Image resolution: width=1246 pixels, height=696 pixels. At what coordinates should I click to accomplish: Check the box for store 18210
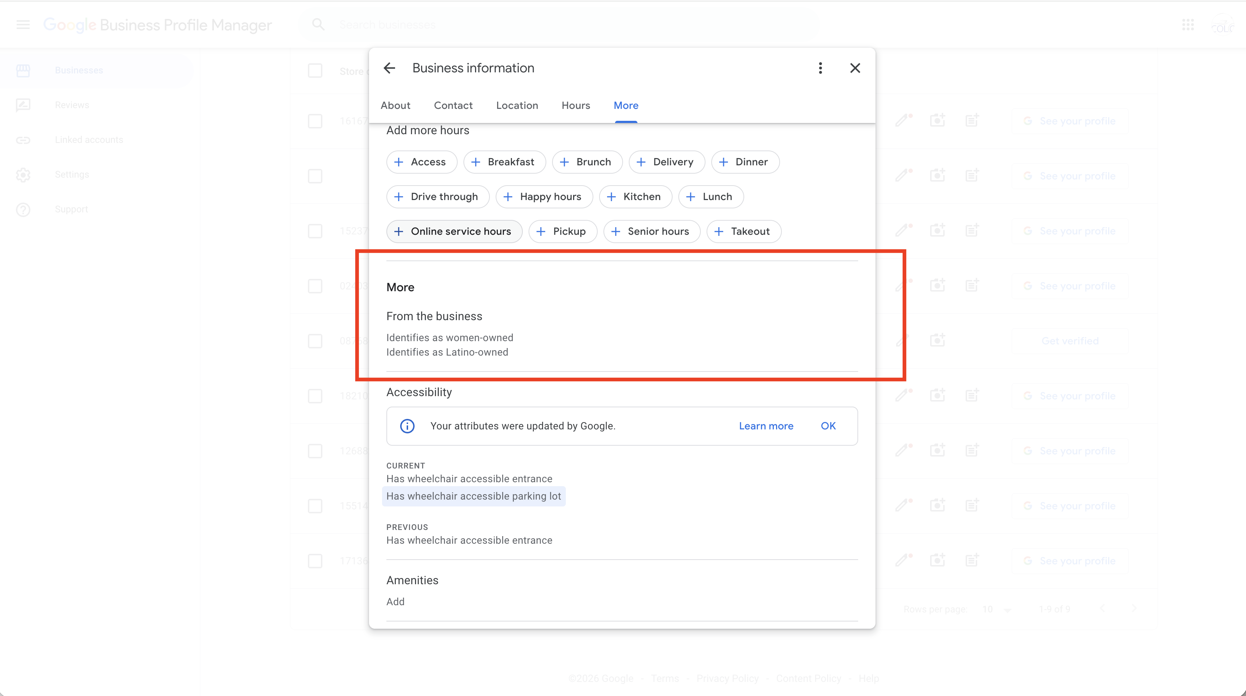(315, 396)
